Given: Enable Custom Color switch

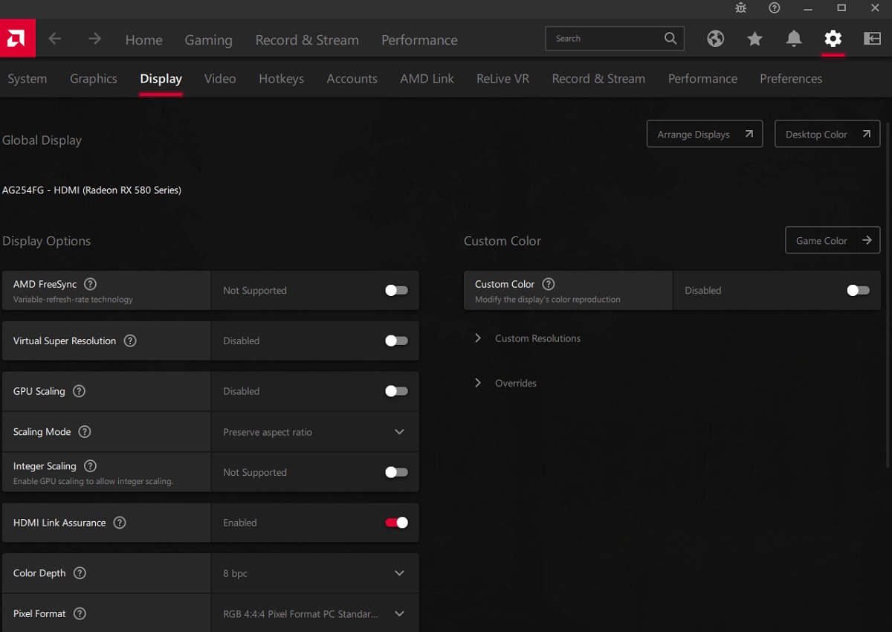Looking at the screenshot, I should pyautogui.click(x=858, y=291).
